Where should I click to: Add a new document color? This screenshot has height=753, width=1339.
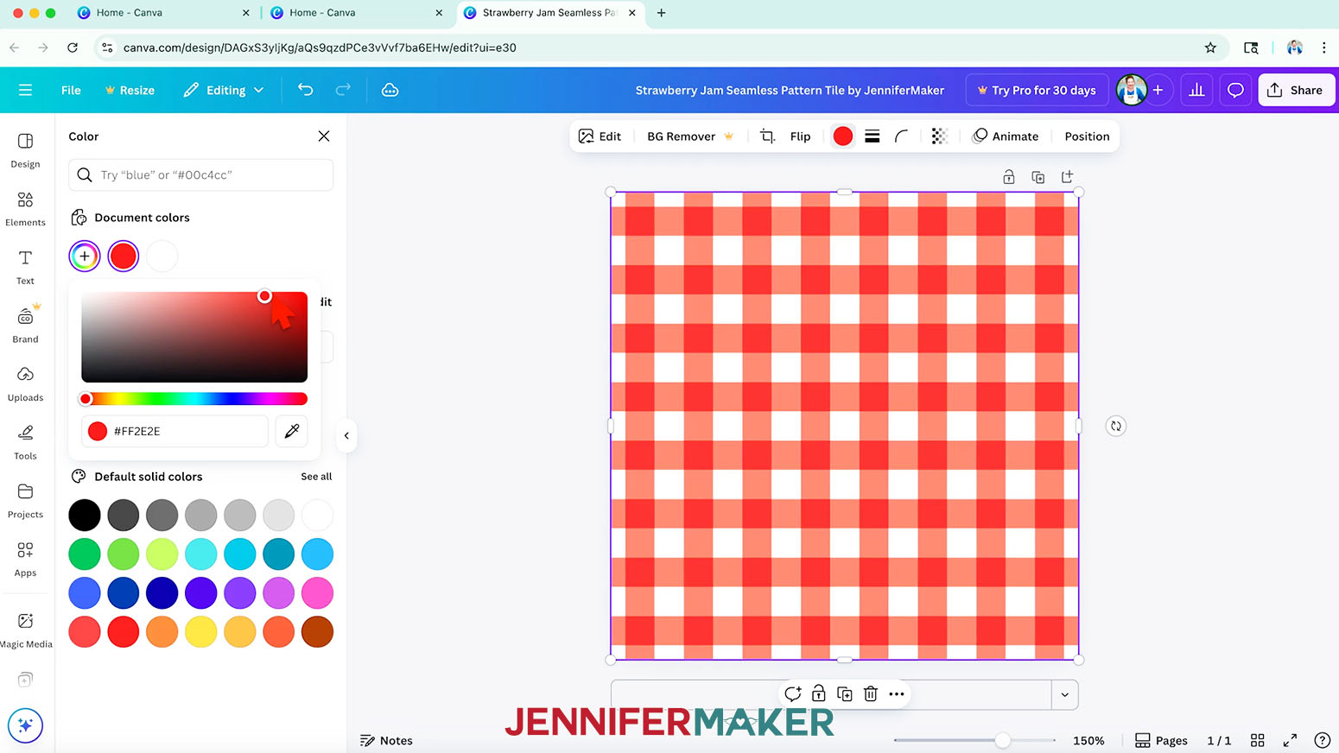point(85,256)
